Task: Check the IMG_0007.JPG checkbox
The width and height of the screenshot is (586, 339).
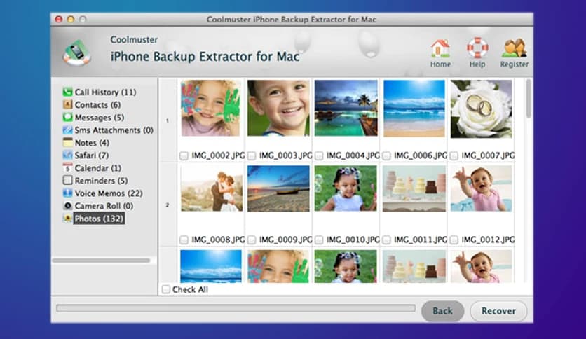Action: tap(454, 155)
